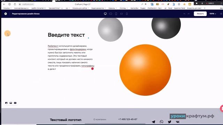Click the Twitter icon in the footer

170,122
